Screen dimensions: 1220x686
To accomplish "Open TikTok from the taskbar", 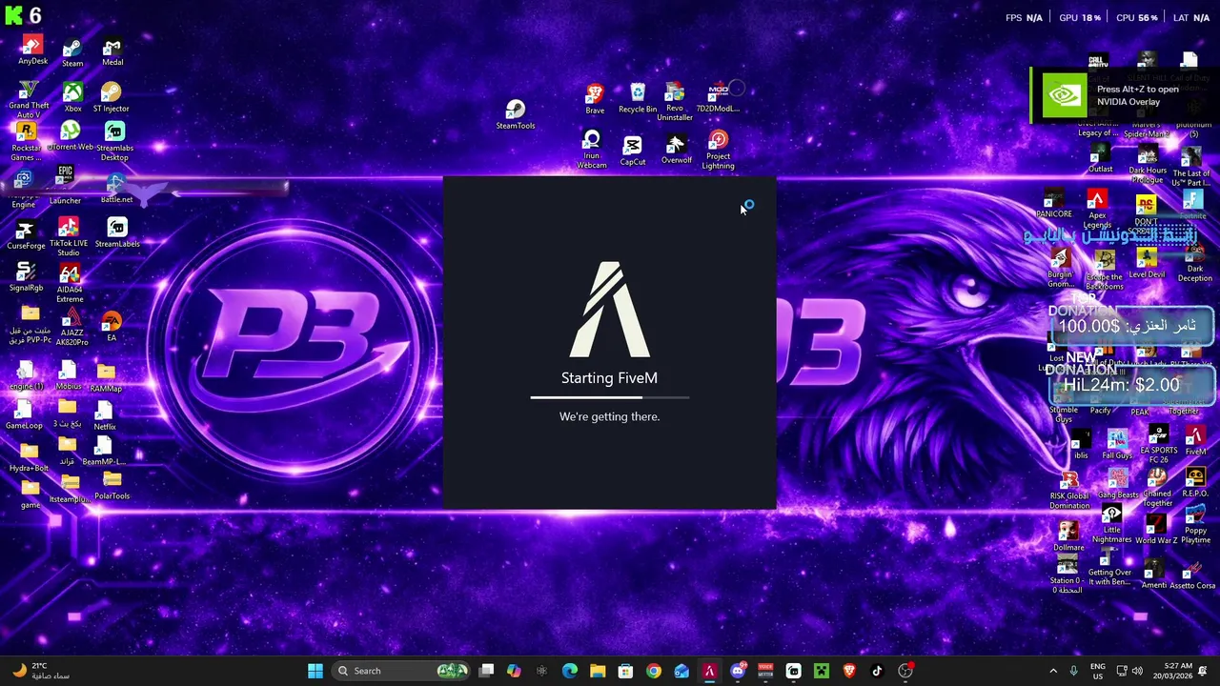I will coord(877,671).
